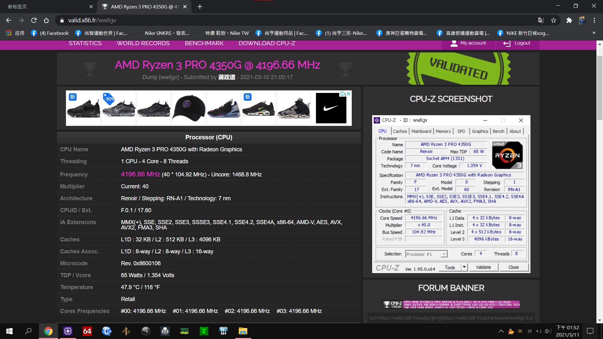Screen dimensions: 603x339
Task: Click the Close button in CPU-Z
Action: [x=513, y=267]
